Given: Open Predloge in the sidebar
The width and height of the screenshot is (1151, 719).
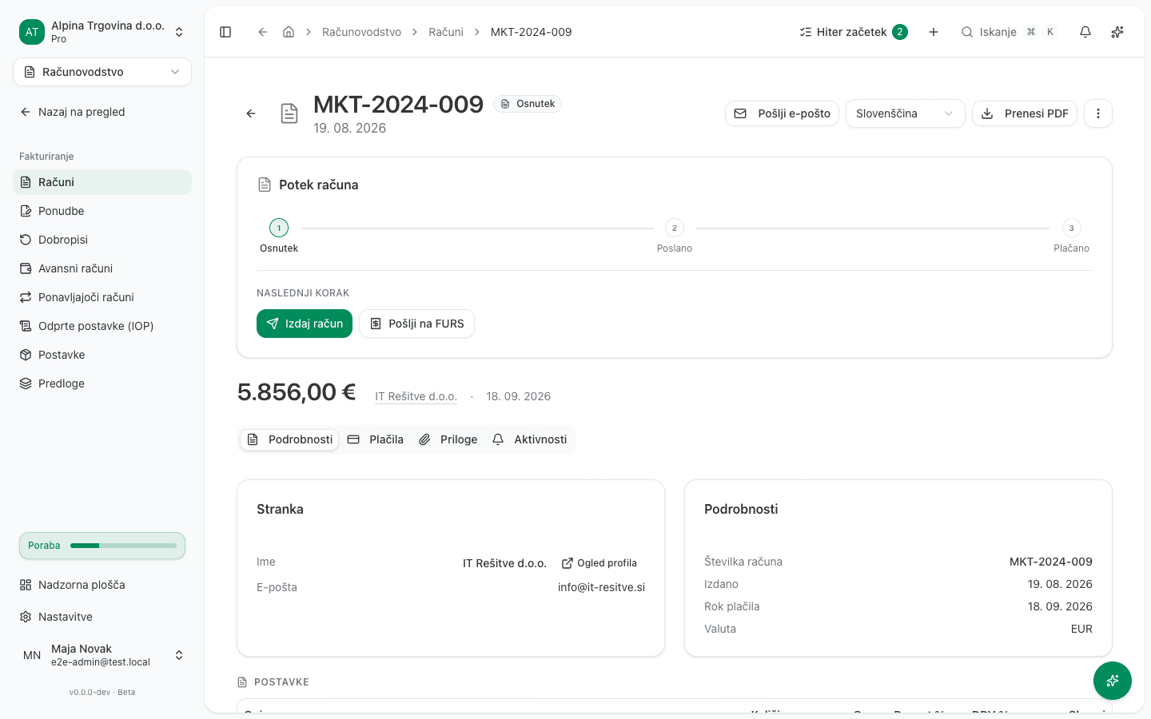Looking at the screenshot, I should coord(102,383).
